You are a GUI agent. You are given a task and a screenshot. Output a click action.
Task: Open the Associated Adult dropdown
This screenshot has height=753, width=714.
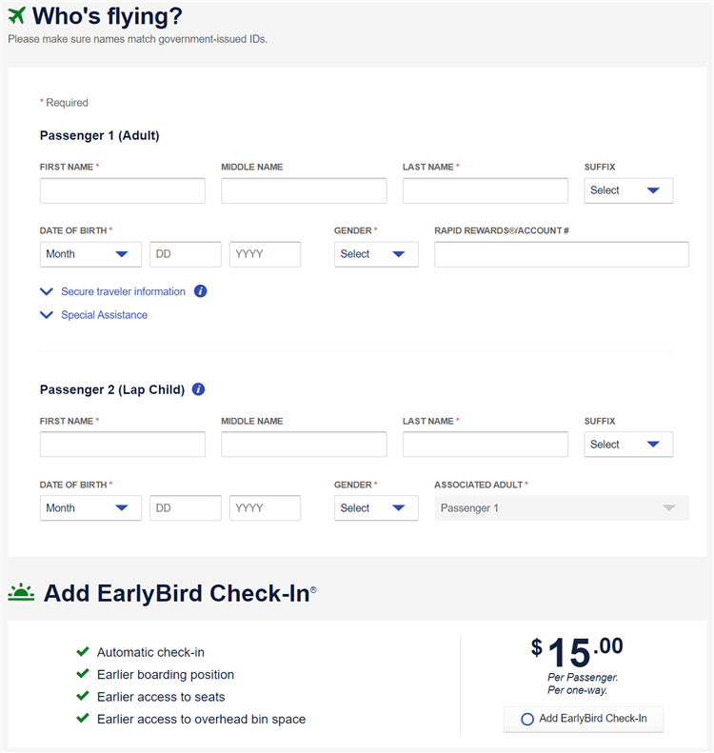point(562,508)
